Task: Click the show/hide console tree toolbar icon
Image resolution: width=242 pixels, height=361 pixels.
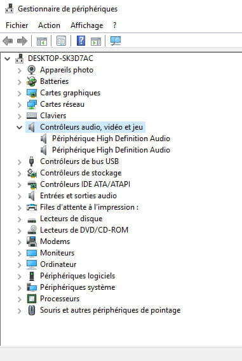Action: [x=42, y=41]
